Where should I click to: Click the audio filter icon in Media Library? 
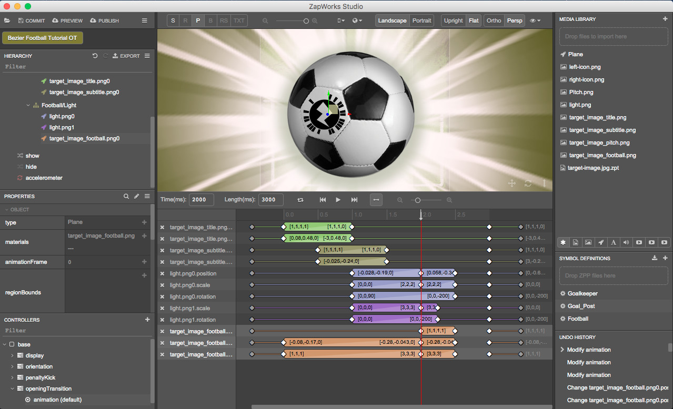coord(626,242)
